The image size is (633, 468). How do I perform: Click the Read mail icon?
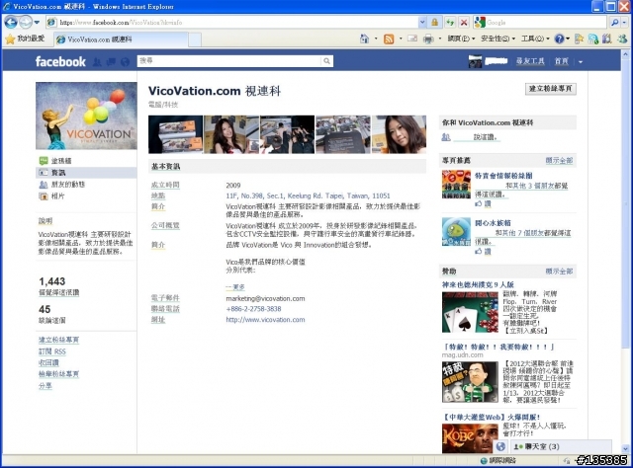412,39
